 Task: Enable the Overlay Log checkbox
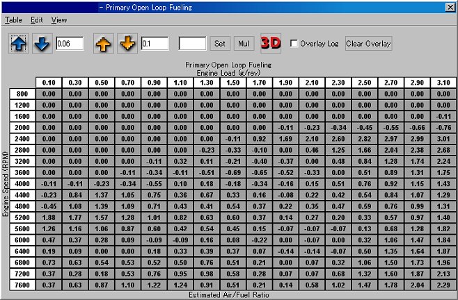294,44
